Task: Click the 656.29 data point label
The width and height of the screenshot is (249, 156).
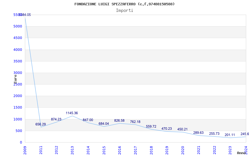Action: (x=40, y=124)
